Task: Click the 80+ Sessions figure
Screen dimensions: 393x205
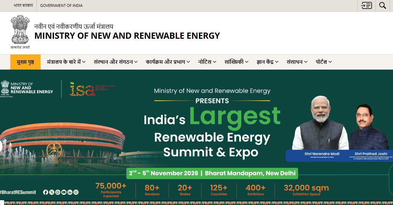Action: tap(152, 190)
